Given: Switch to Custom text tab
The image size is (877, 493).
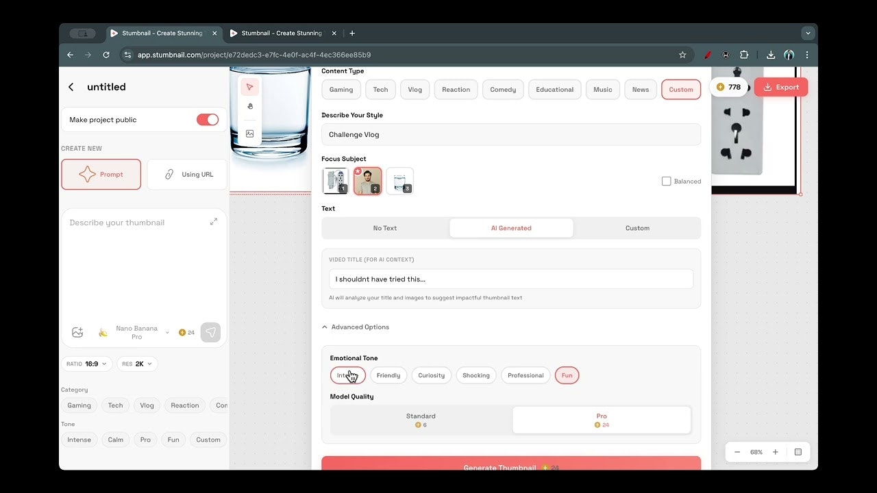Looking at the screenshot, I should click(x=637, y=228).
